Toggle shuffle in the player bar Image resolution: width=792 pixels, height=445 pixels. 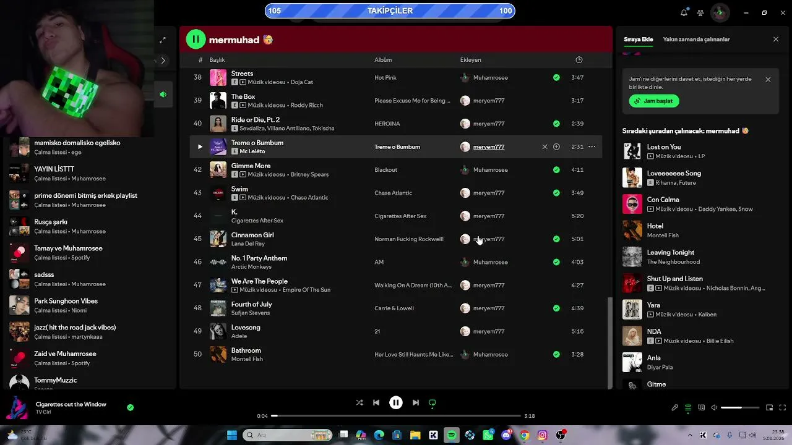click(359, 402)
